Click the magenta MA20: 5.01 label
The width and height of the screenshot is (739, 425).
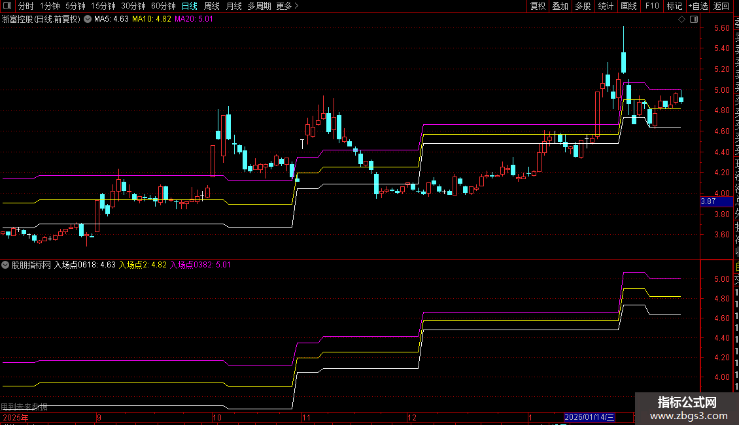pyautogui.click(x=194, y=19)
